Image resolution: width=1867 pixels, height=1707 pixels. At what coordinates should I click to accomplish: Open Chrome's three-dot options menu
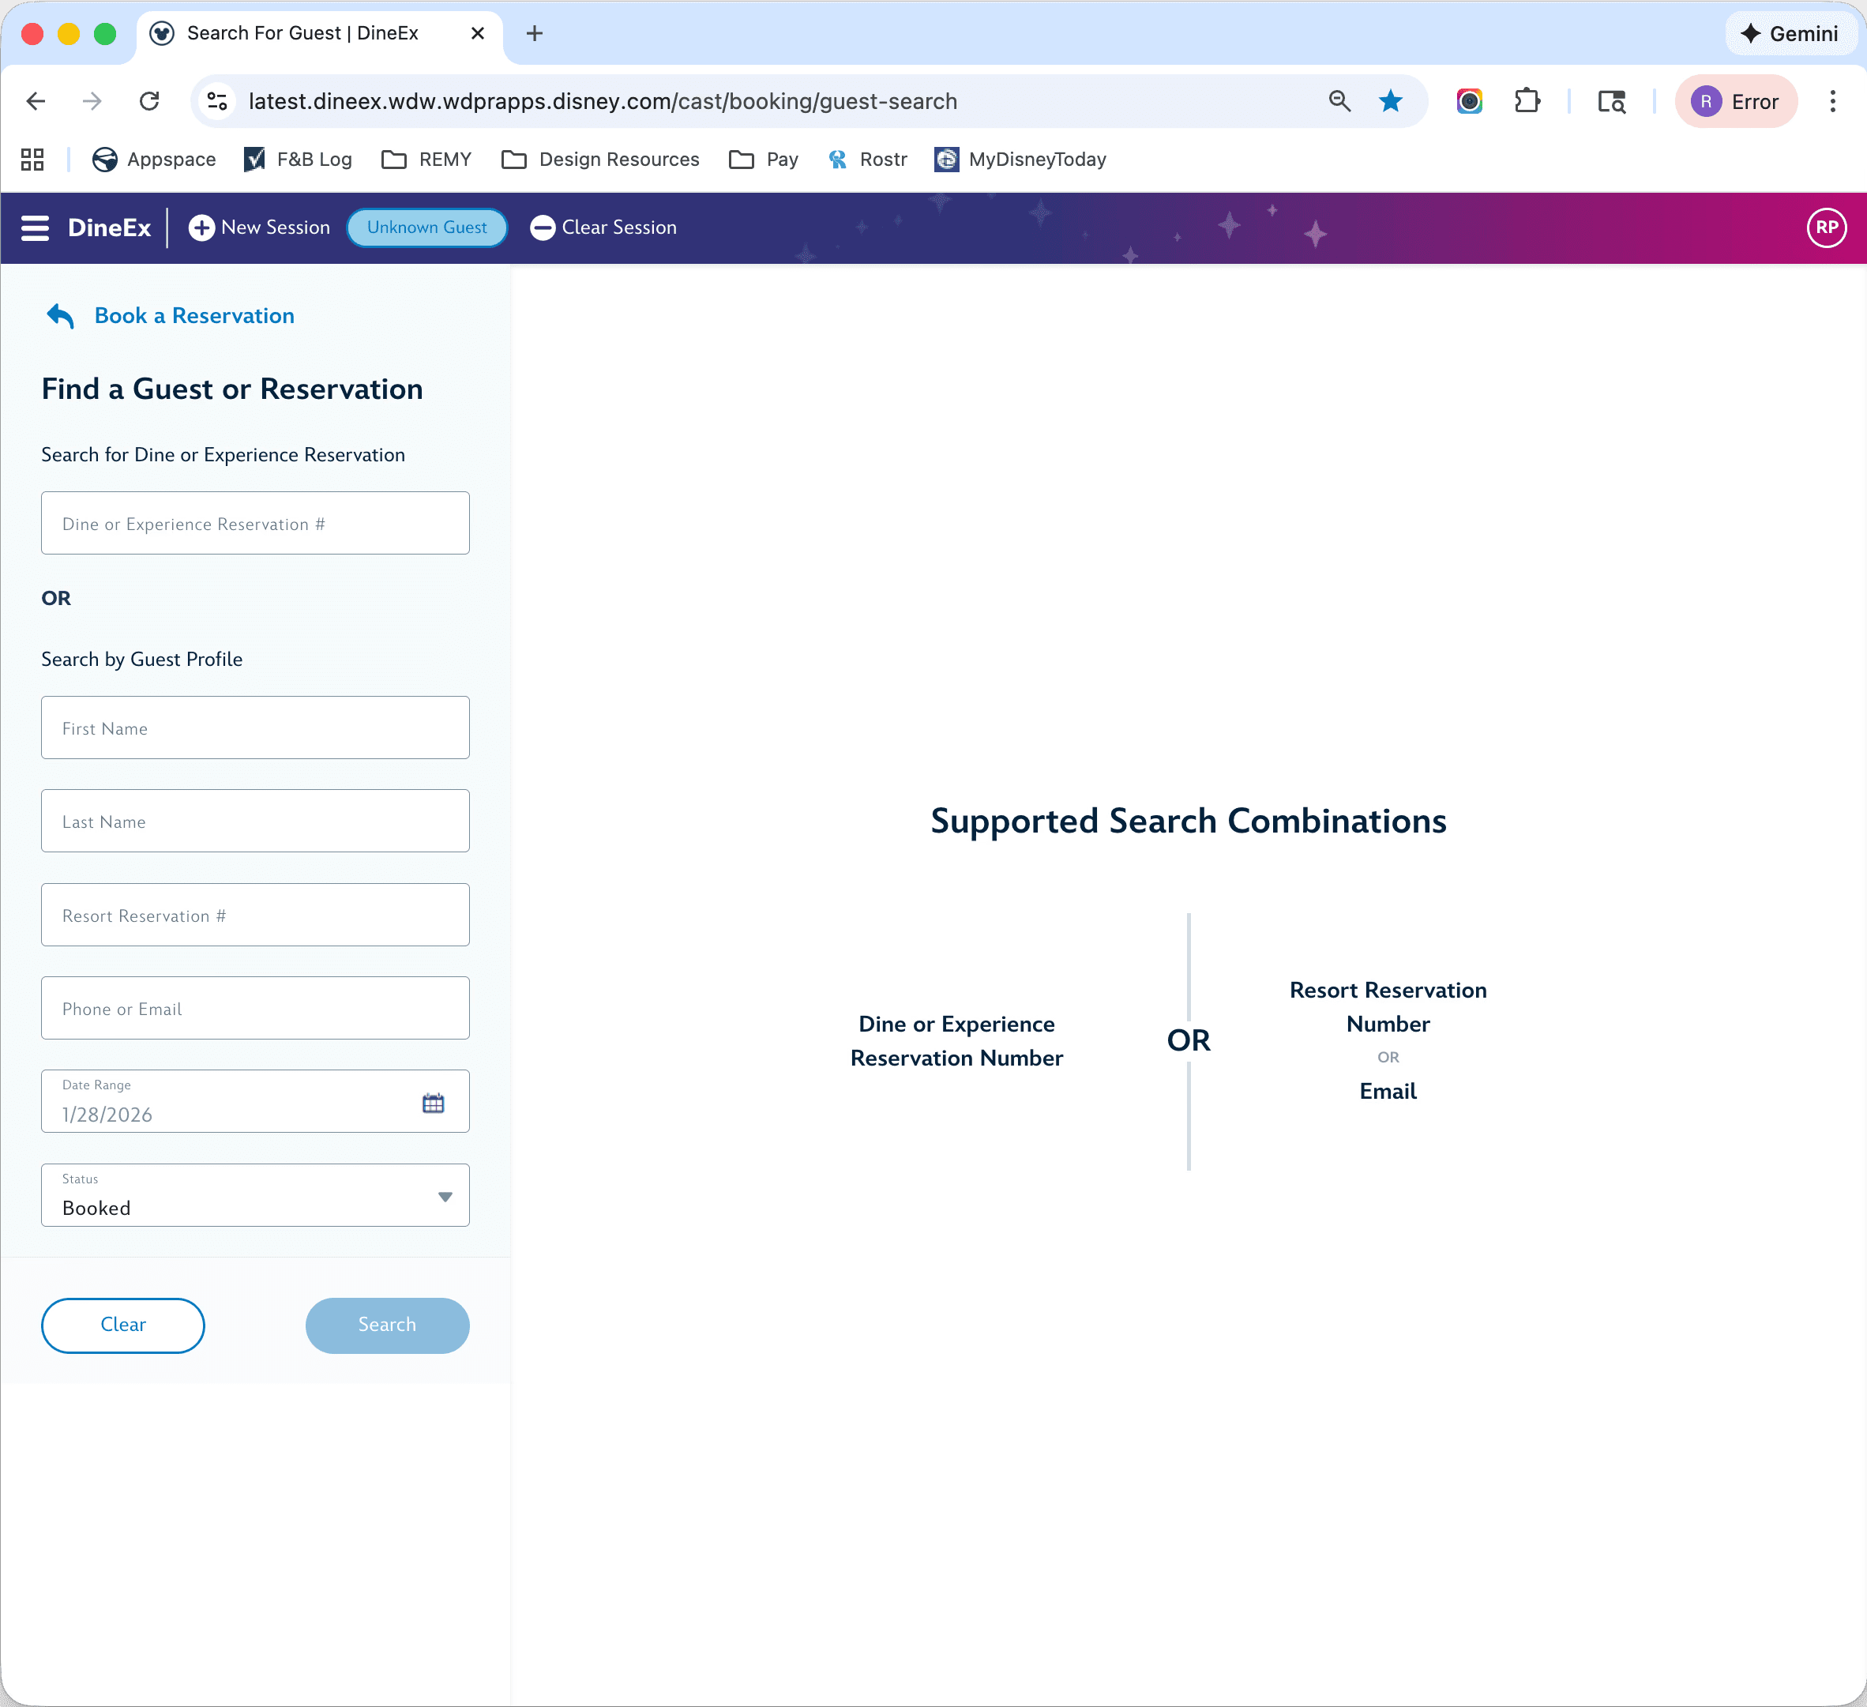(1833, 101)
